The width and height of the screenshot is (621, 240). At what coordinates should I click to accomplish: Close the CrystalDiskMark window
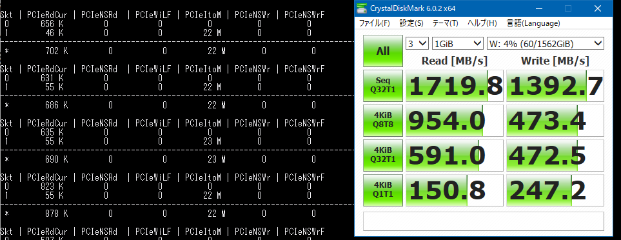click(598, 8)
